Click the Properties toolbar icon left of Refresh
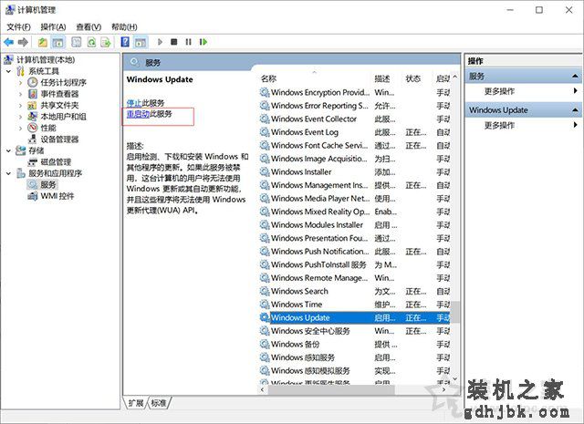584x424 pixels. pyautogui.click(x=77, y=42)
